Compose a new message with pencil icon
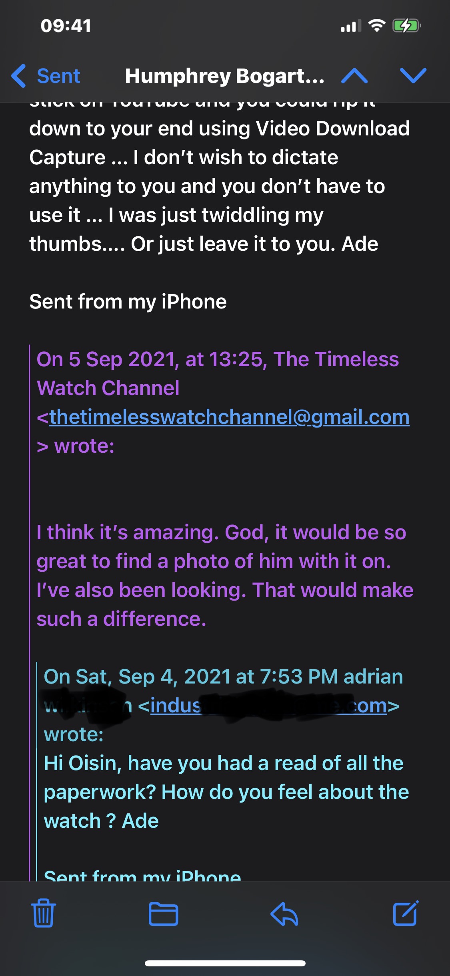 [406, 913]
